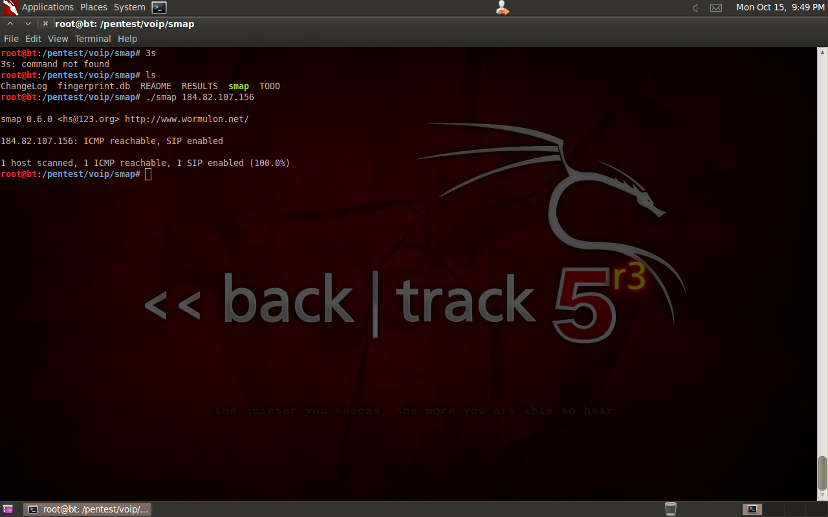The width and height of the screenshot is (828, 517).
Task: Click the window down-arrow title button
Action: coord(28,24)
